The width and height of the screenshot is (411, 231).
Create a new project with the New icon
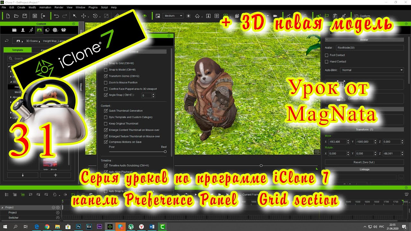pos(8,16)
